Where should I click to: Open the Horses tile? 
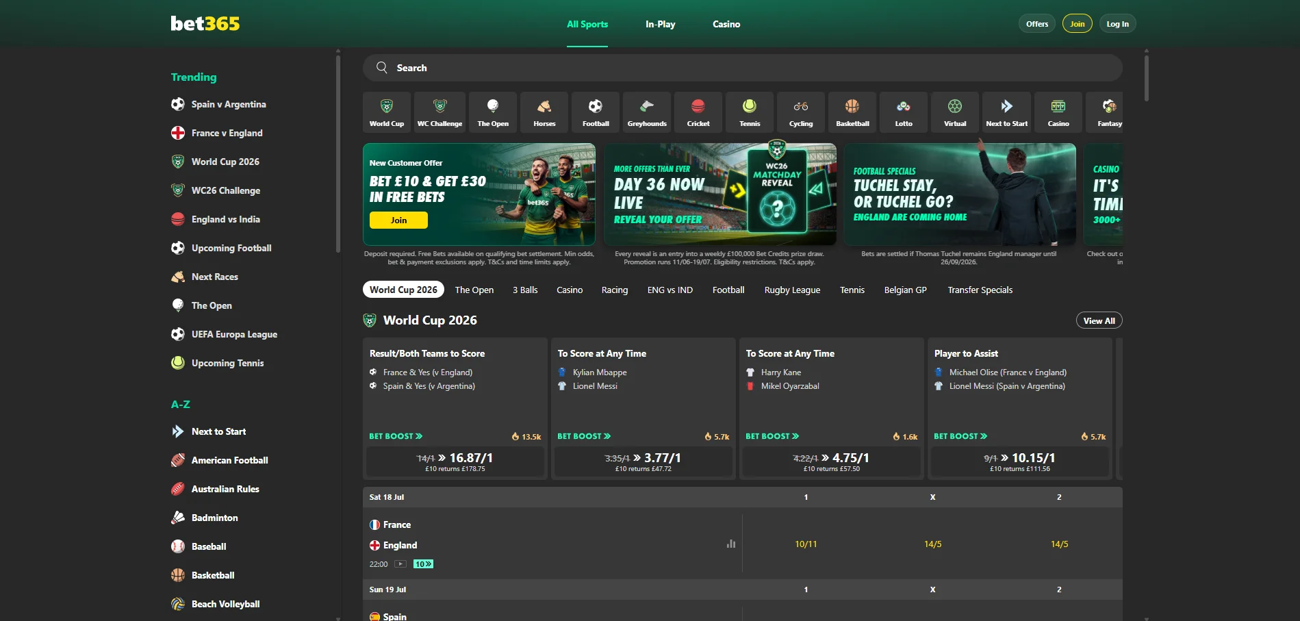[x=544, y=112]
